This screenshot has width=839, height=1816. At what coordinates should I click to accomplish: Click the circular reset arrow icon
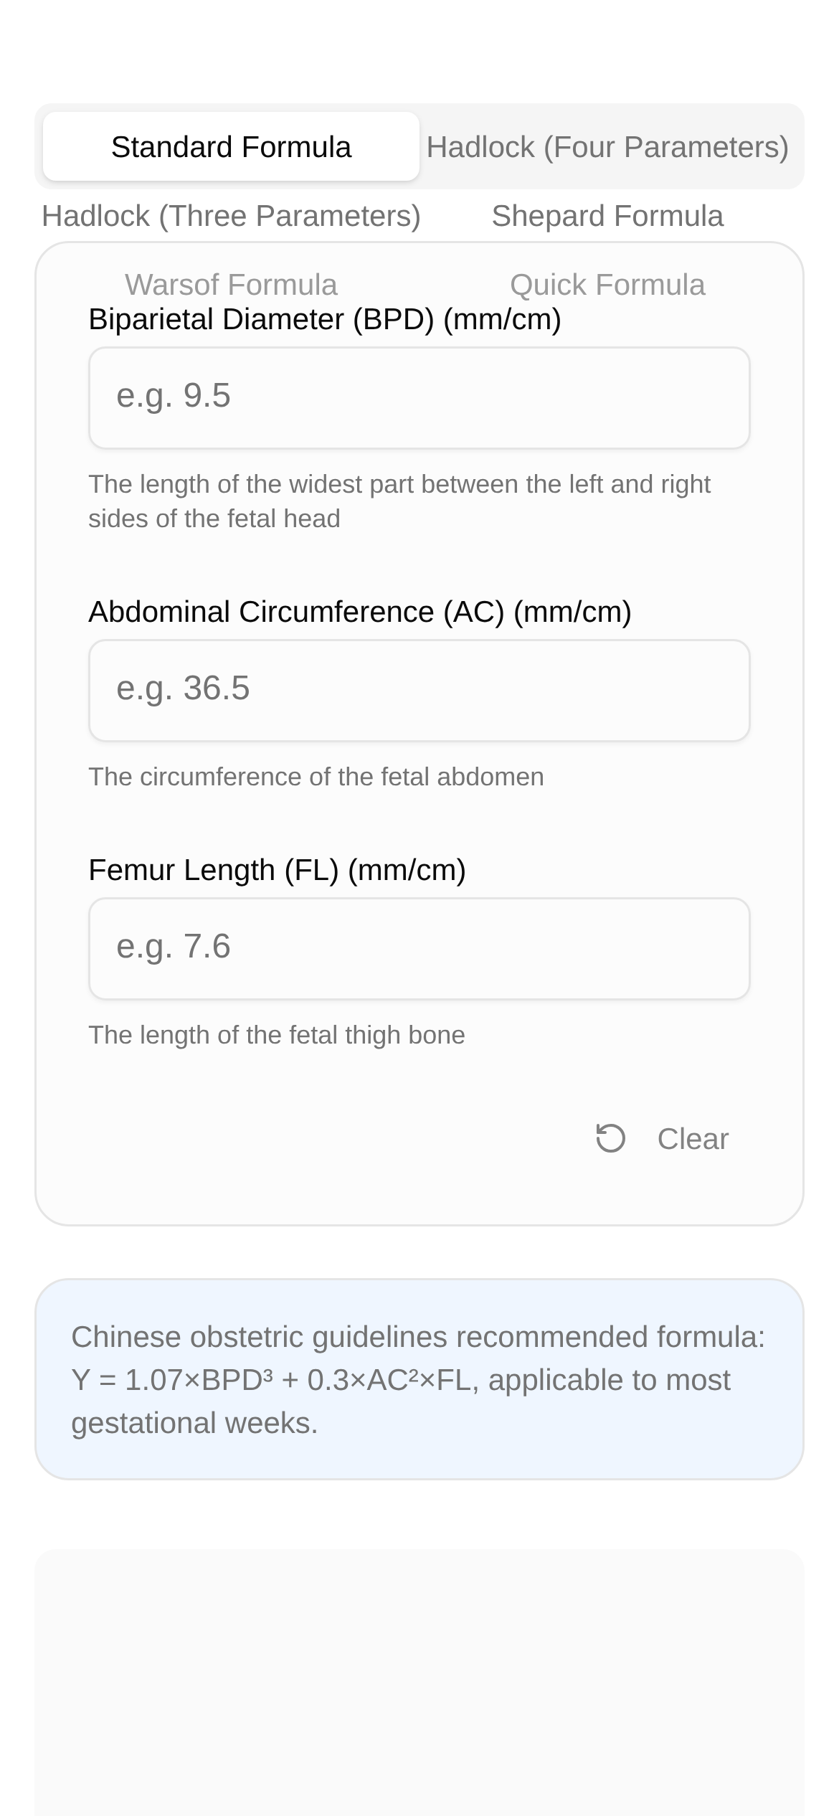[611, 1138]
